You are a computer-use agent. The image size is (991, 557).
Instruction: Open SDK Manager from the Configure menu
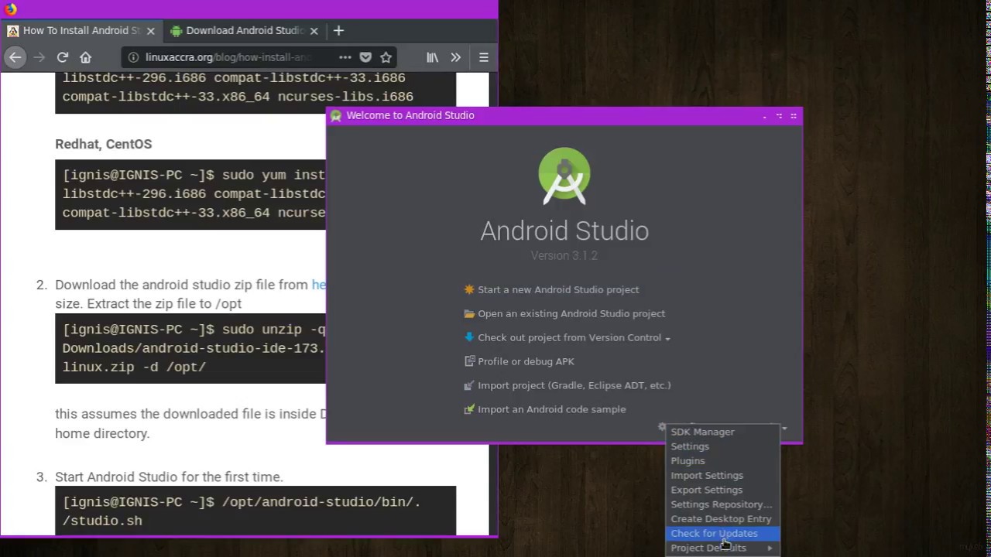tap(702, 432)
